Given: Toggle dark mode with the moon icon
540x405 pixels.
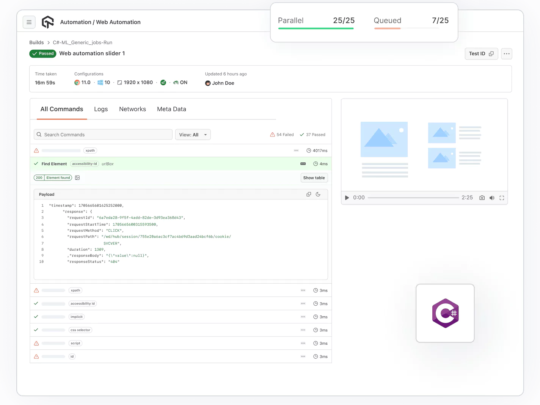Looking at the screenshot, I should pos(318,194).
